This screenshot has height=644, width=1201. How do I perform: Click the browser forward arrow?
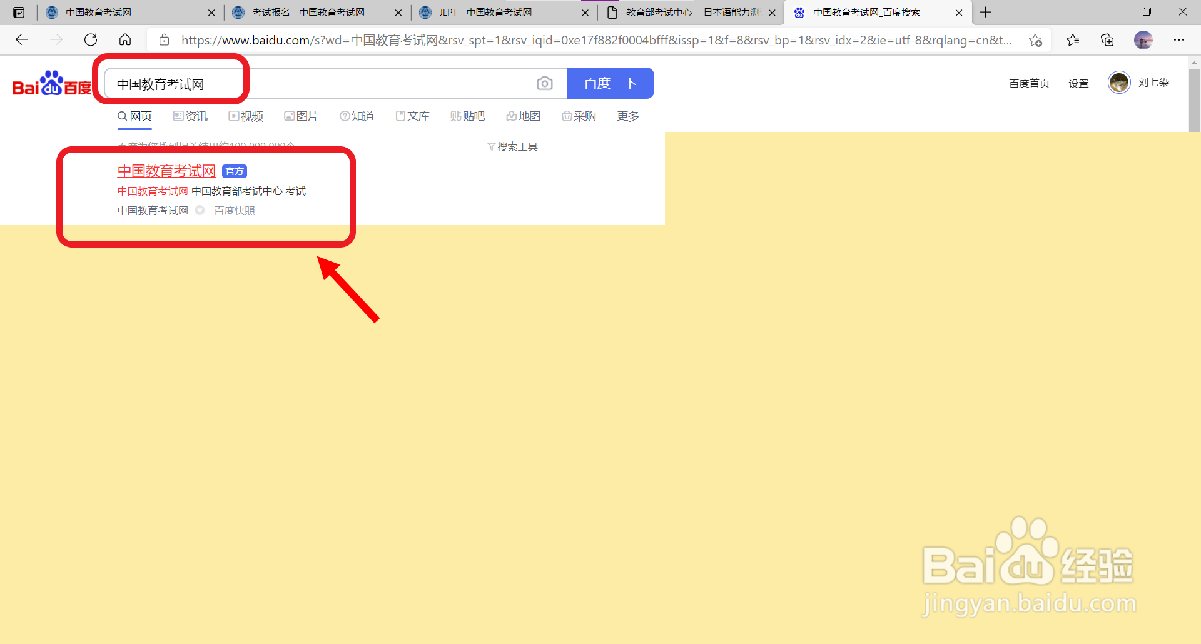pyautogui.click(x=56, y=40)
